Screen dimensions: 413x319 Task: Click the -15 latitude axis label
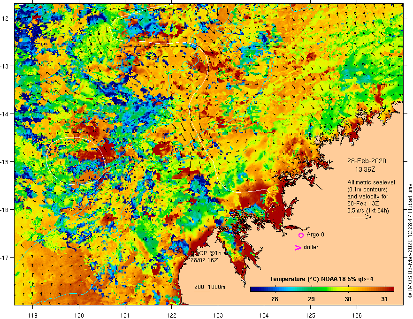pyautogui.click(x=5, y=161)
